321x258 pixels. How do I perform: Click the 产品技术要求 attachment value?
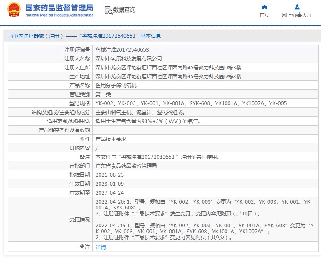click(111, 139)
